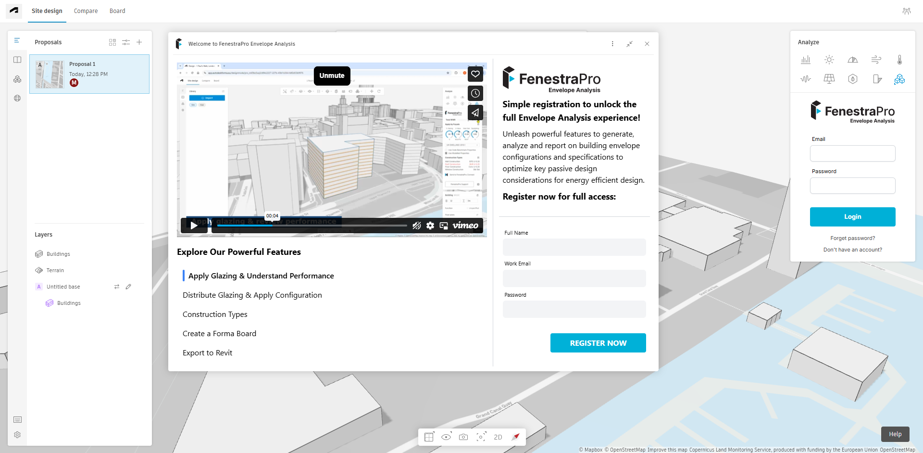Open the globe icon in left sidebar
Image resolution: width=923 pixels, height=453 pixels.
coord(17,98)
